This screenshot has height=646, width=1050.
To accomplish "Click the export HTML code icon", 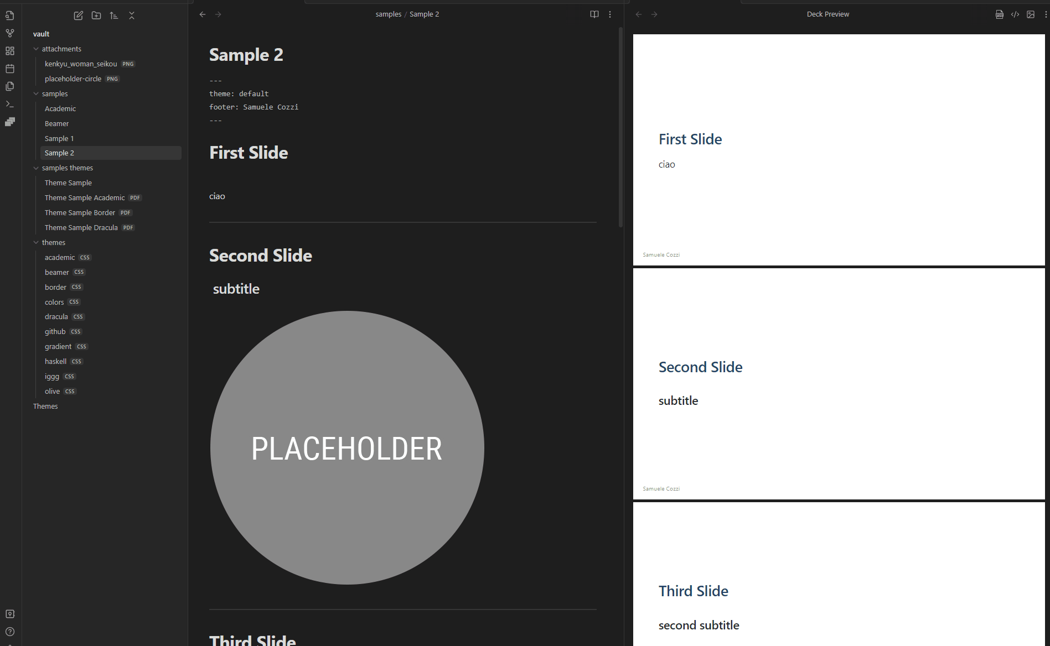I will click(1015, 14).
